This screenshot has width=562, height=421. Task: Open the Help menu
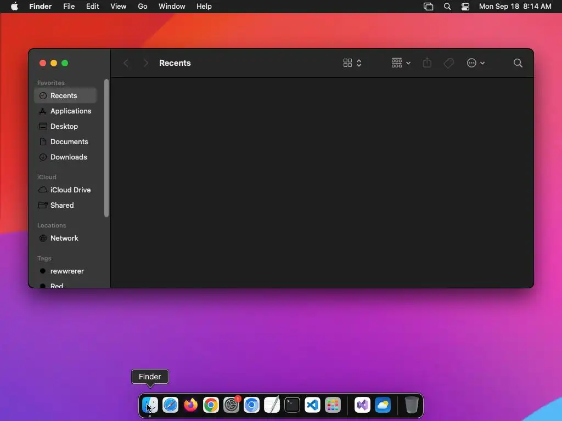pyautogui.click(x=204, y=7)
